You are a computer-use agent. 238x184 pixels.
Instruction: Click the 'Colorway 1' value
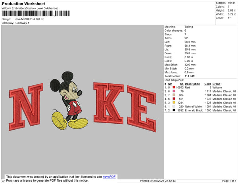(22, 23)
